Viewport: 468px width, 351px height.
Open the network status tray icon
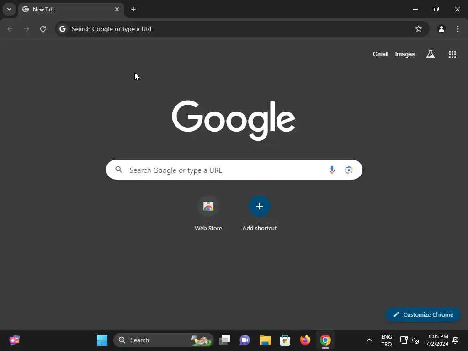click(x=404, y=340)
